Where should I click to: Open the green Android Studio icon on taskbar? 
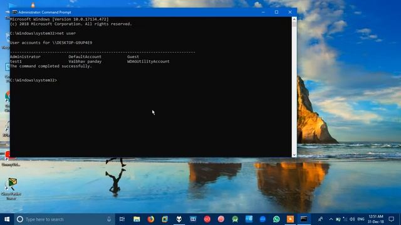(x=235, y=219)
